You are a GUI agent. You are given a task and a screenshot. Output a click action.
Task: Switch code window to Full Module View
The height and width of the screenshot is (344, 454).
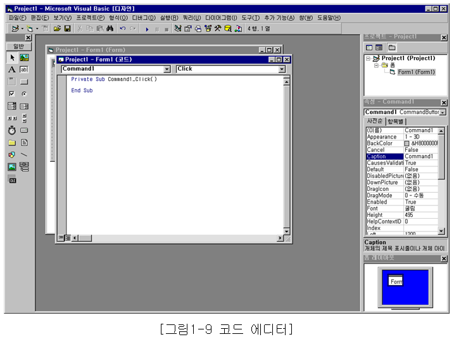(x=68, y=238)
